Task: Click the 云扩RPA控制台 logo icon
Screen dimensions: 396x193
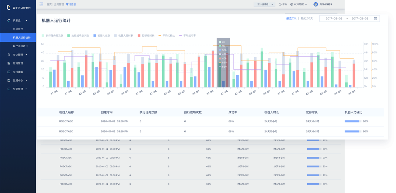Action: coord(8,7)
